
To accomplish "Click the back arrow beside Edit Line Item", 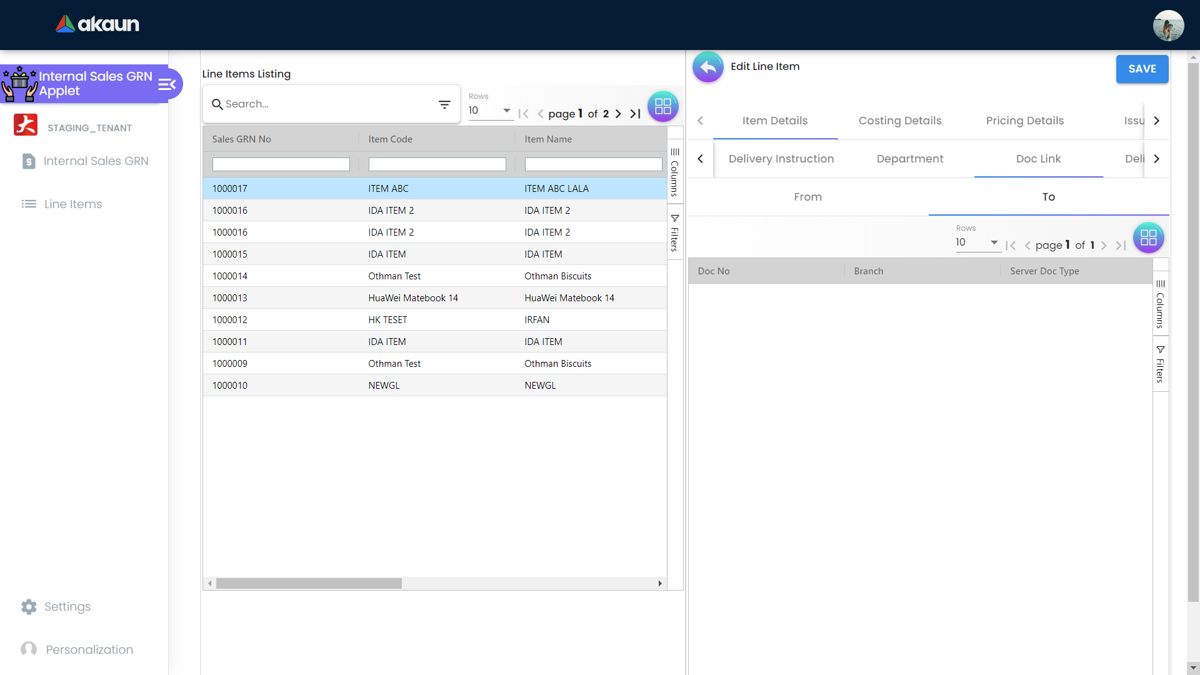I will tap(707, 67).
